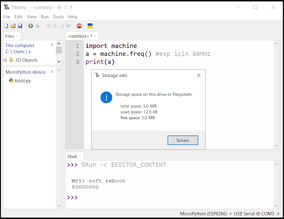The height and width of the screenshot is (219, 284).
Task: Click the Step over toolbar icon
Action: [x=48, y=26]
